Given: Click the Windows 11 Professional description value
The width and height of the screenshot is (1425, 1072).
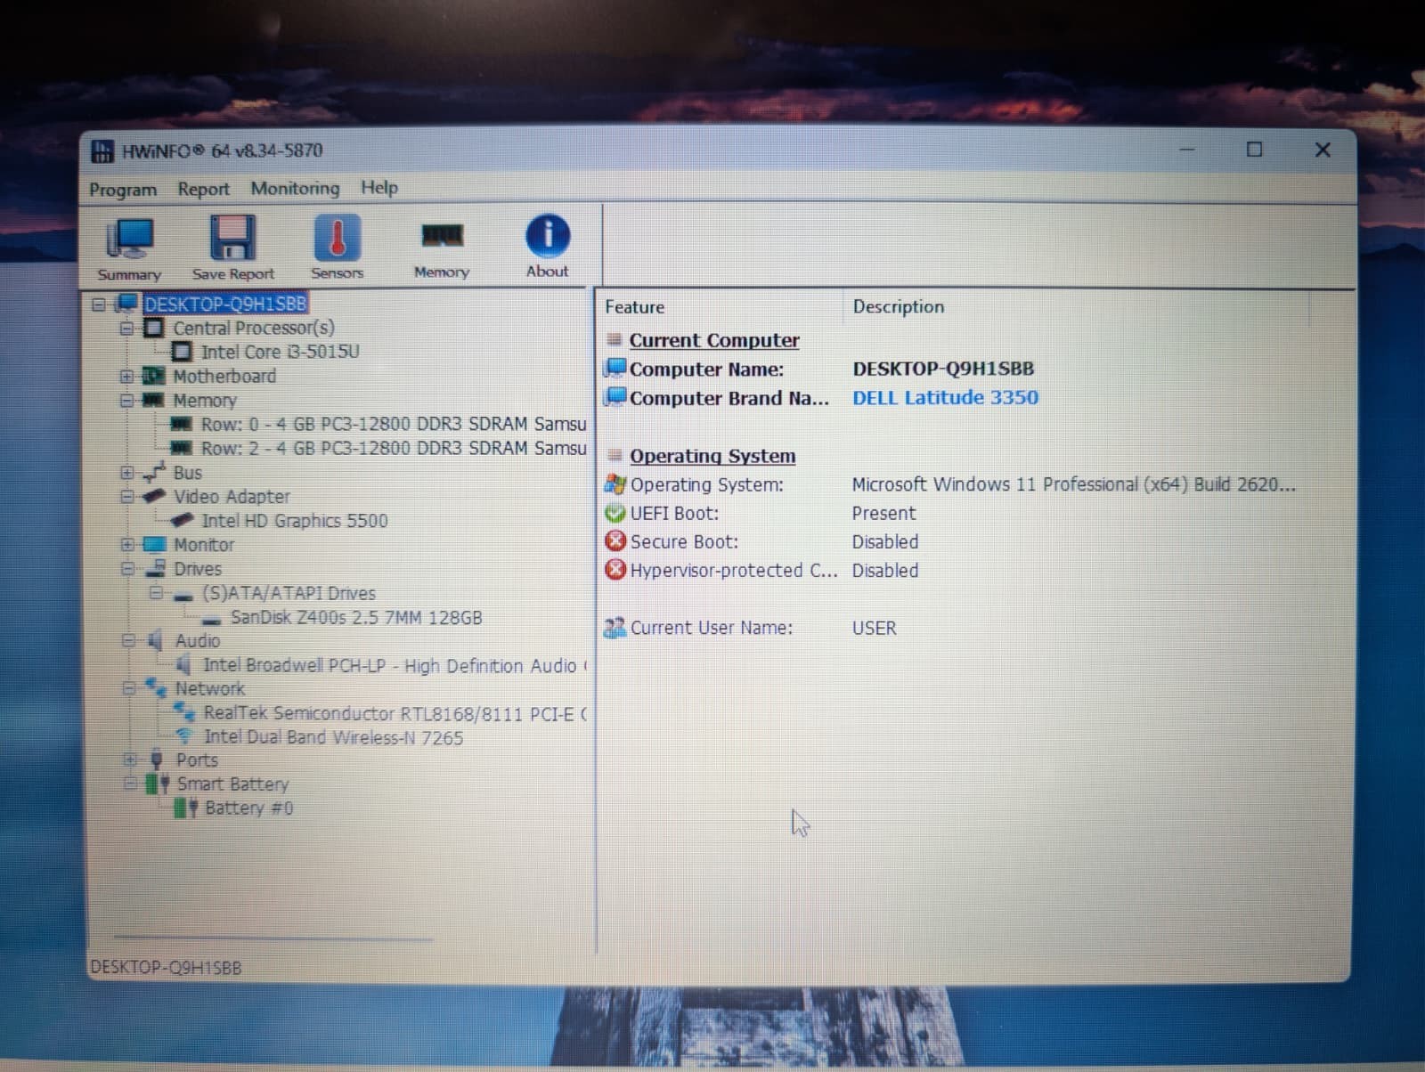Looking at the screenshot, I should click(1073, 484).
